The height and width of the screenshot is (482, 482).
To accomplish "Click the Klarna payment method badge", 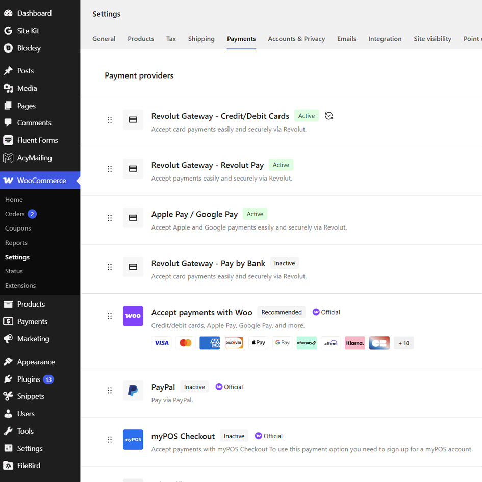I will (354, 343).
